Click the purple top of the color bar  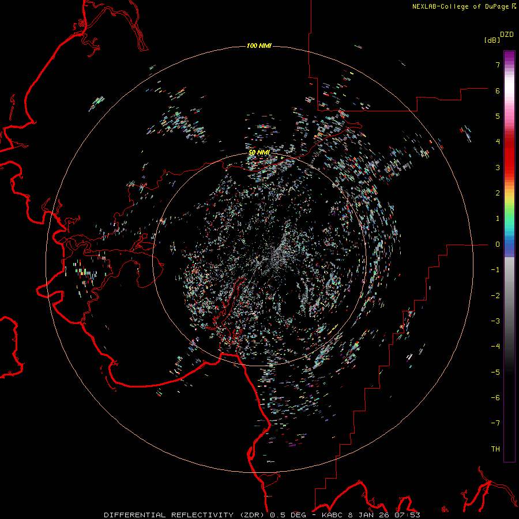(x=509, y=57)
